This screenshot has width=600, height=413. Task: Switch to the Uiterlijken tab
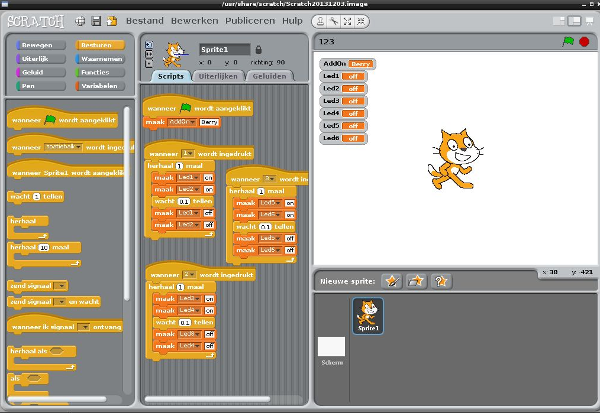[218, 76]
